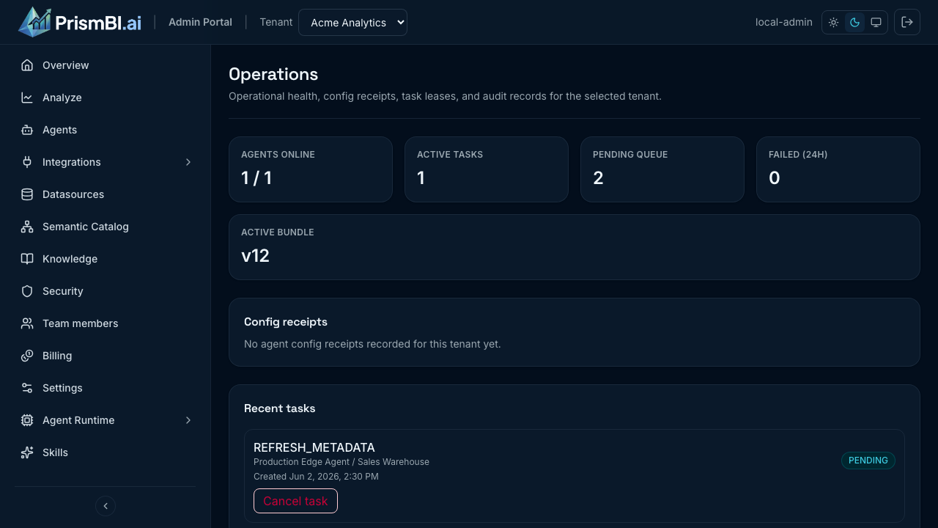
Task: Click the Billing chart icon
Action: point(27,356)
